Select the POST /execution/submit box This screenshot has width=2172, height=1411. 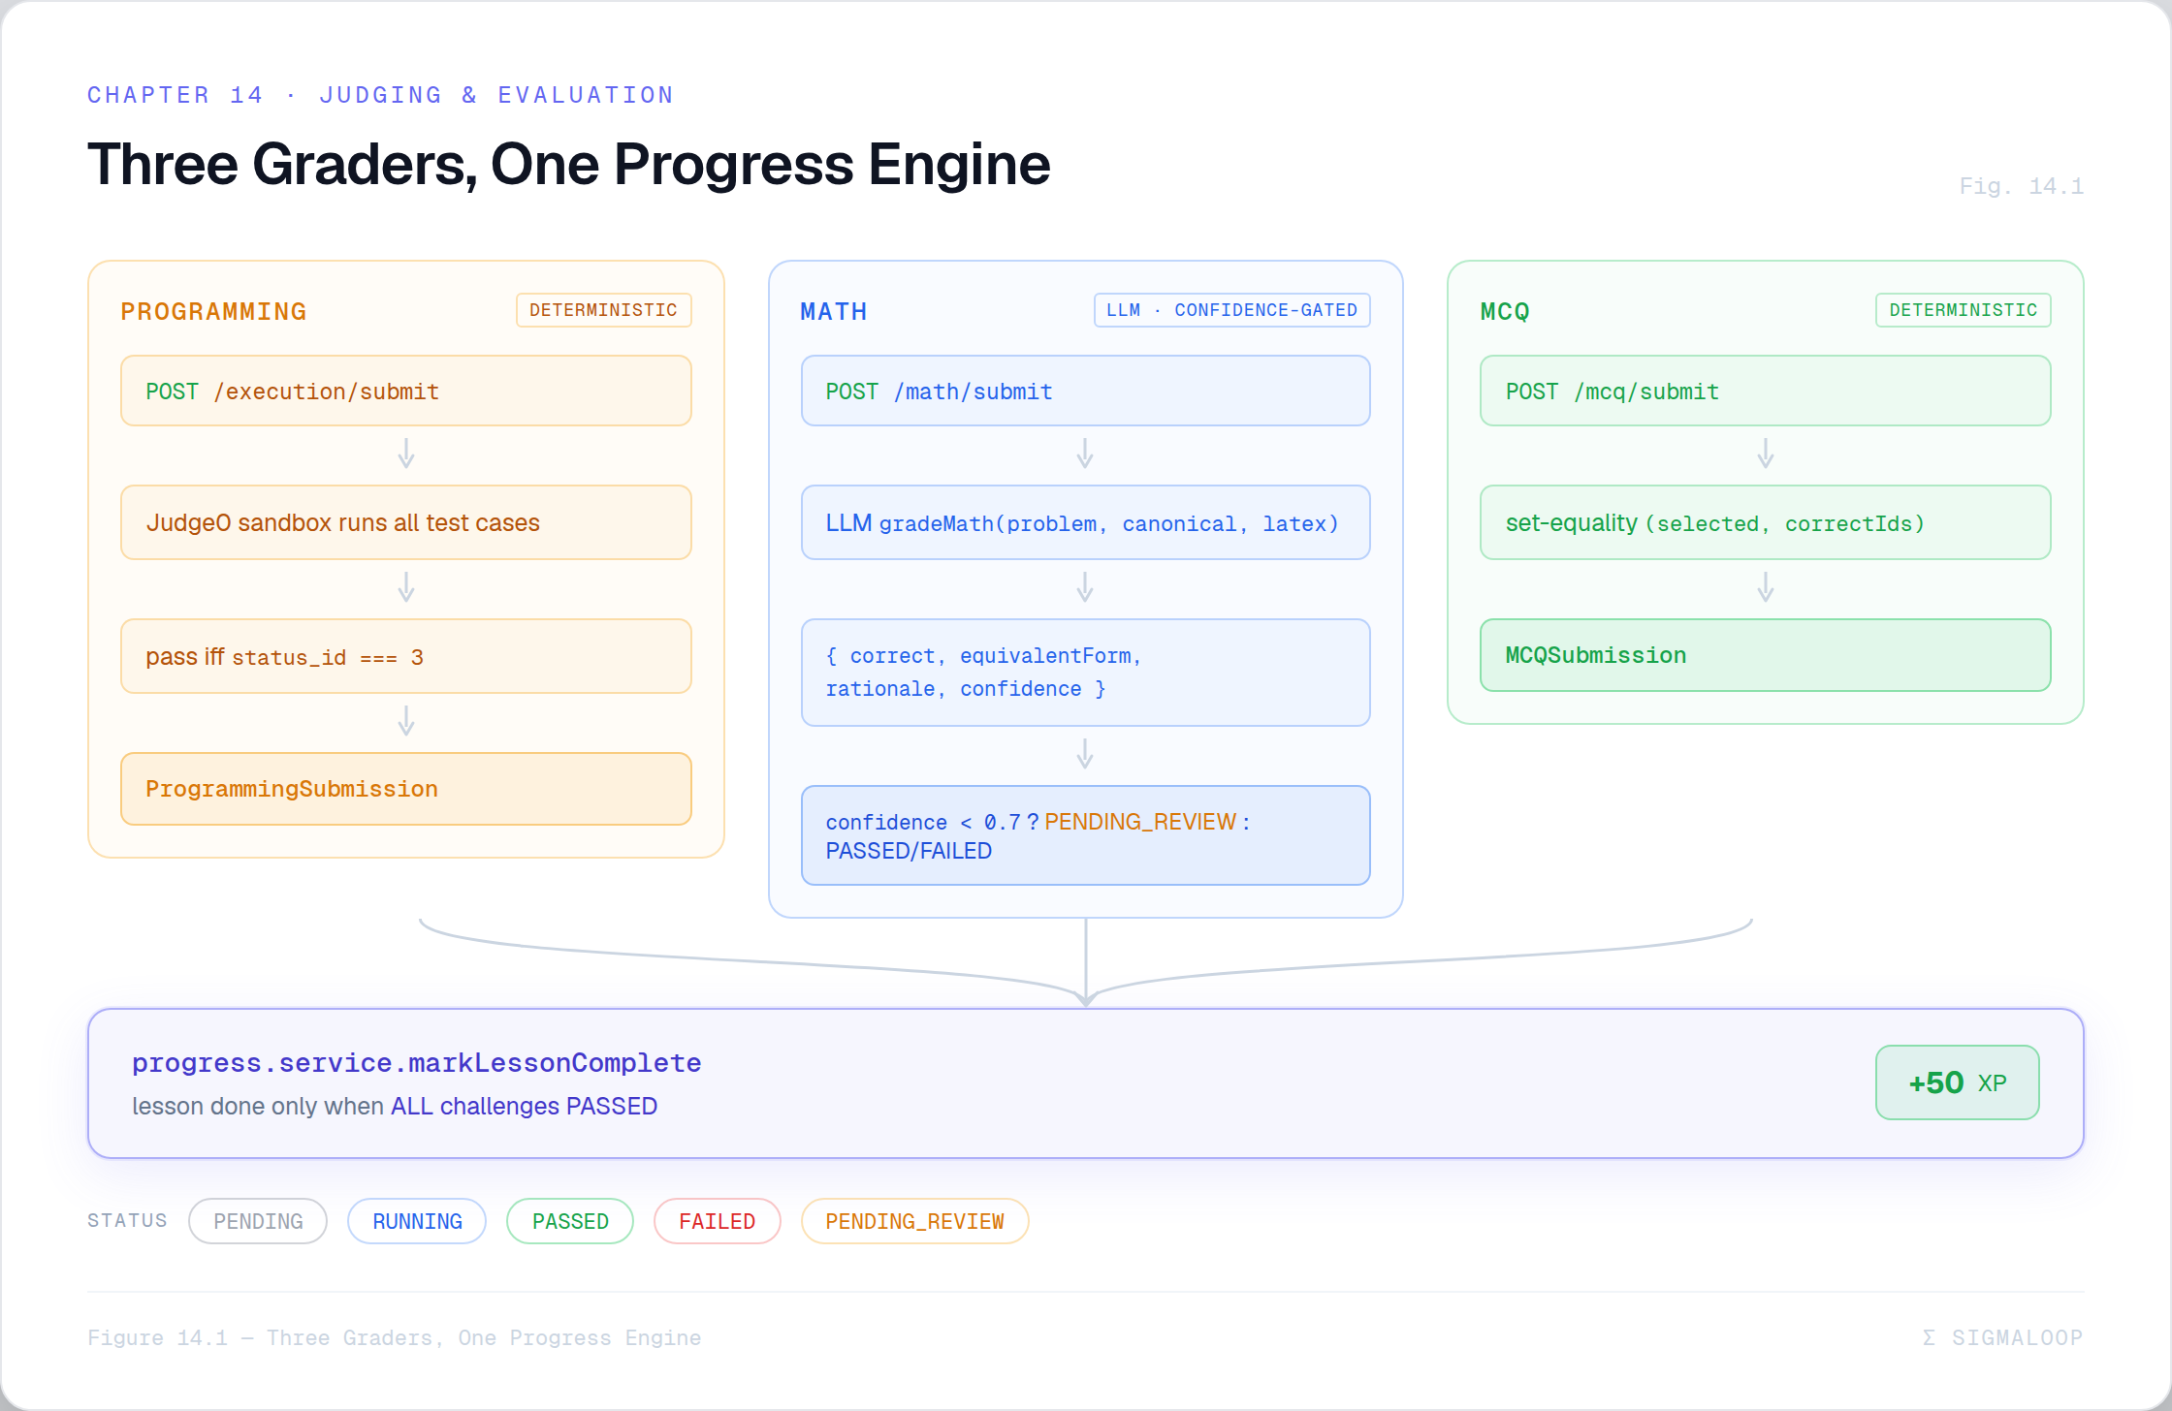[x=406, y=391]
